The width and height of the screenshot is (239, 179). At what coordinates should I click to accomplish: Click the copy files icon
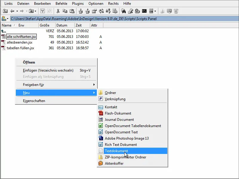coord(65,11)
